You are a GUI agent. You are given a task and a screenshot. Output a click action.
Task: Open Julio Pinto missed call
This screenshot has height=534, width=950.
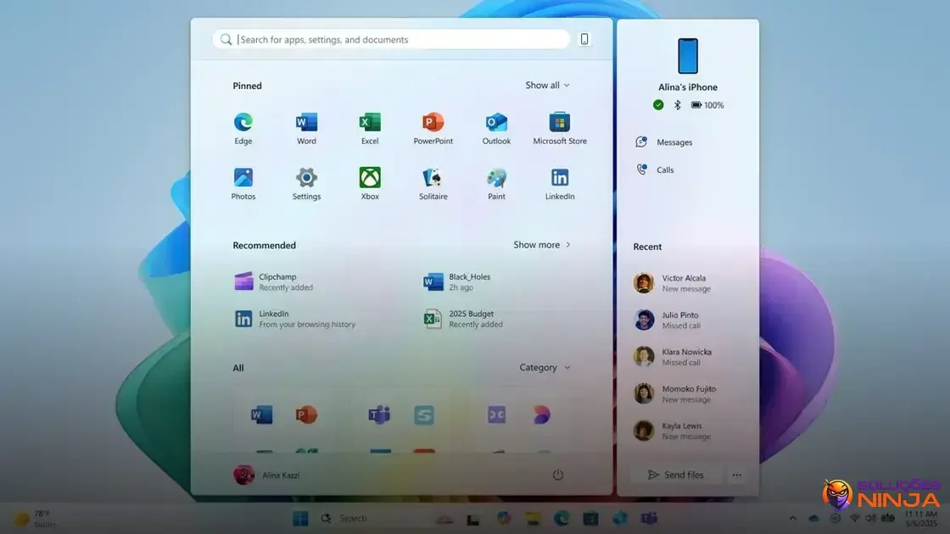(667, 320)
